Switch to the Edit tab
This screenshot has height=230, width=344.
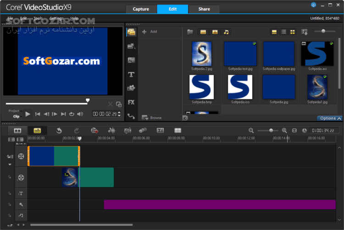point(172,9)
